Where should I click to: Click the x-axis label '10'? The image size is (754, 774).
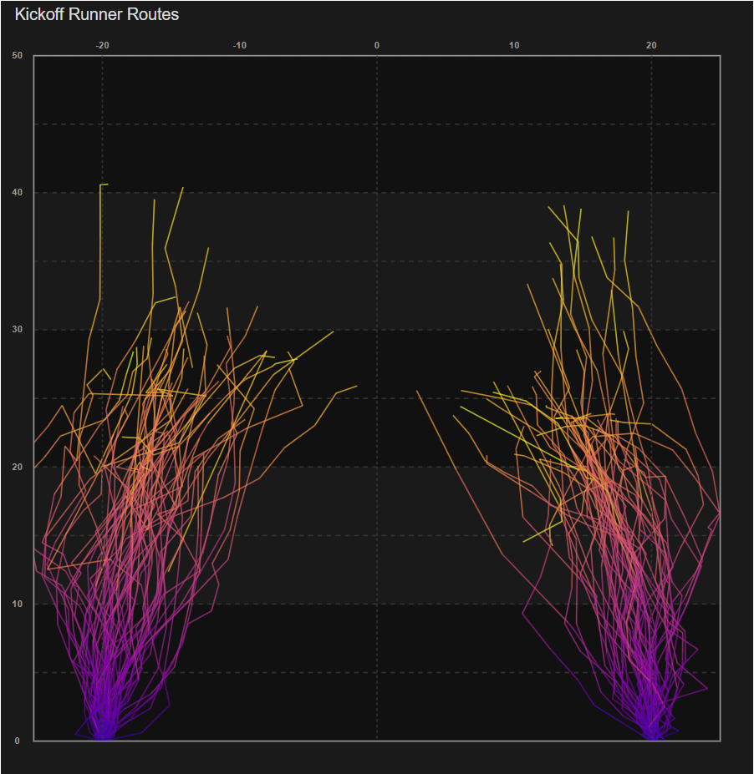(x=514, y=45)
